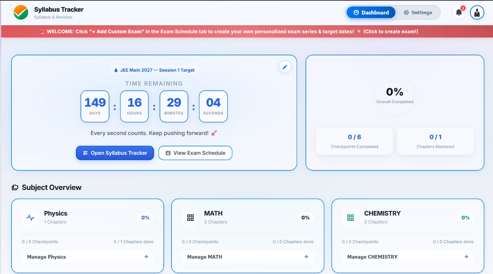The image size is (493, 274).
Task: Open Syllabus Tracker button
Action: point(115,153)
